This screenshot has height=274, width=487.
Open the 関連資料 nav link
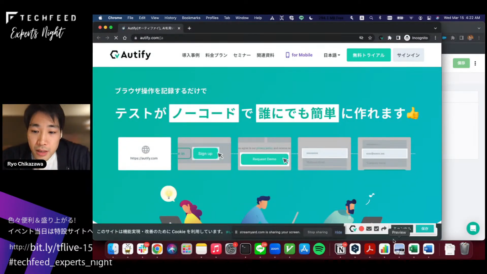265,55
